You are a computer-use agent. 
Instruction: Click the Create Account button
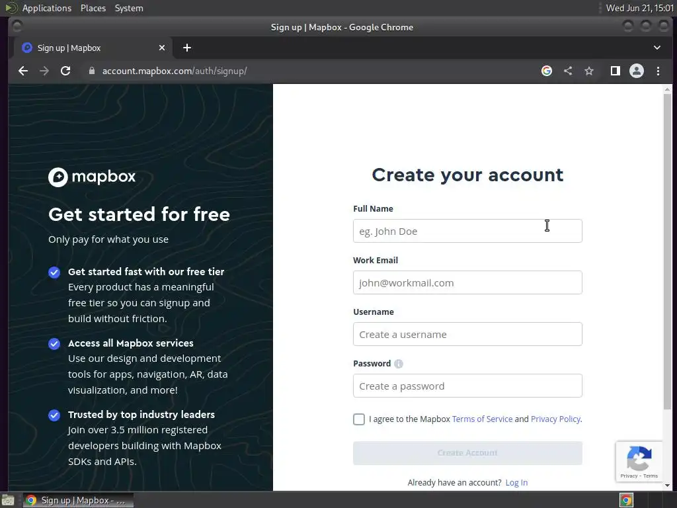click(467, 452)
